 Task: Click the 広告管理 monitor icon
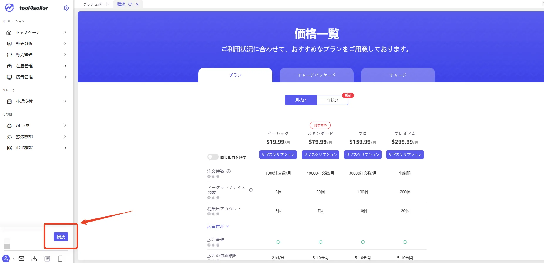point(9,77)
